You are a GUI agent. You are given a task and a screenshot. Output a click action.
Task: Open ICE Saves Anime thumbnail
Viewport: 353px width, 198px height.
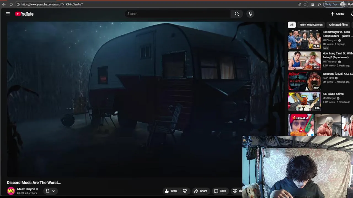click(x=304, y=101)
